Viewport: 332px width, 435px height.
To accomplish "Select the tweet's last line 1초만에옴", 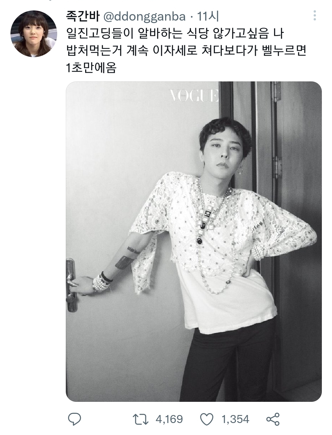I will click(x=91, y=68).
